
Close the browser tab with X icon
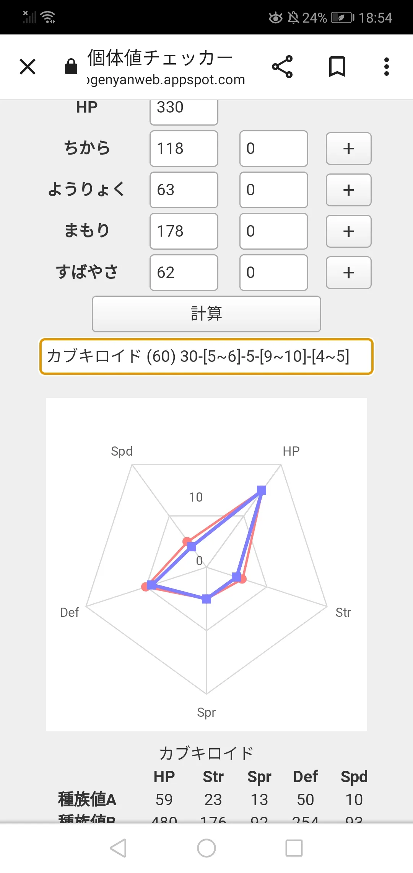28,67
